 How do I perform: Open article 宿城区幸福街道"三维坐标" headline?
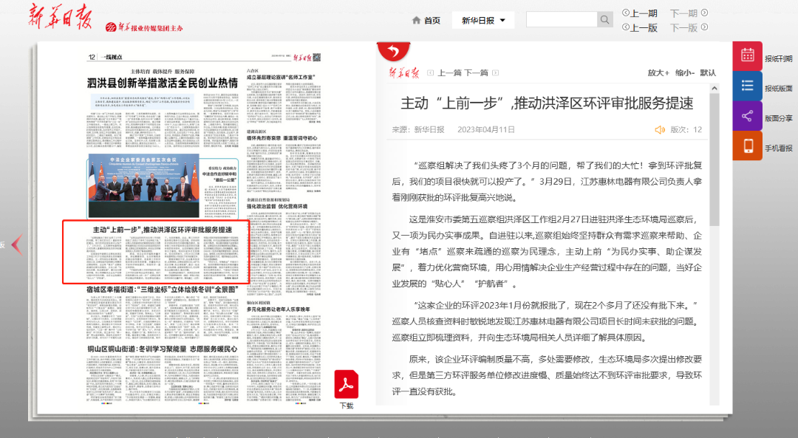point(163,290)
